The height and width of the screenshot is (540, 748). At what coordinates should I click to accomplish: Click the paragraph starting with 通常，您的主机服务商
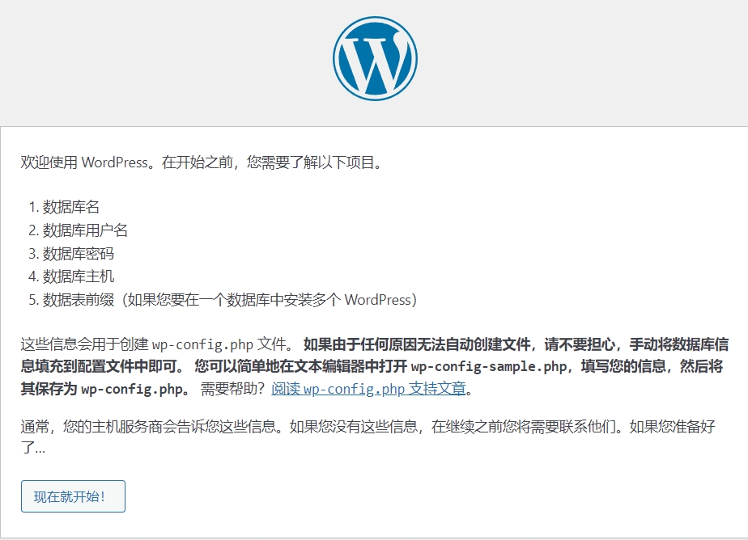click(219, 426)
